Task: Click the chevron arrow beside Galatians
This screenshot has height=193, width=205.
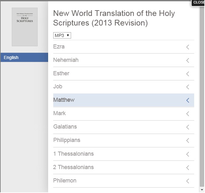Action: [188, 127]
